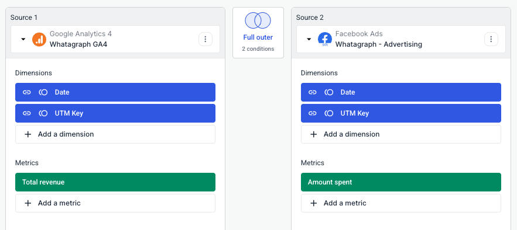Select the UTM Key dimension in Source 2
The width and height of the screenshot is (517, 230).
tap(401, 113)
